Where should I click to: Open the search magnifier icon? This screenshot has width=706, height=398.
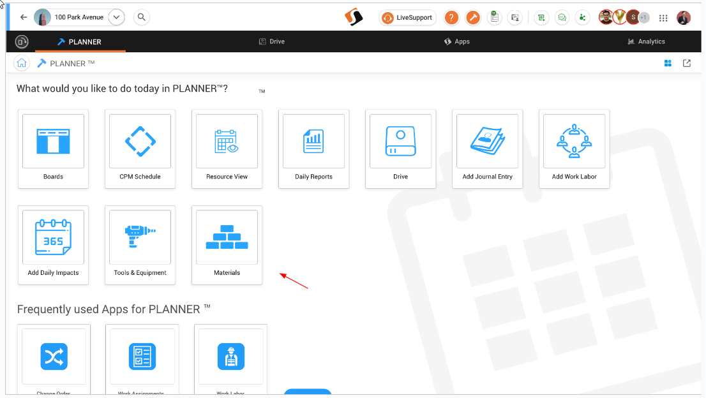pos(141,17)
